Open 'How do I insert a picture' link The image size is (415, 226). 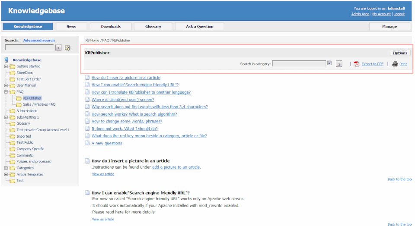pos(126,78)
